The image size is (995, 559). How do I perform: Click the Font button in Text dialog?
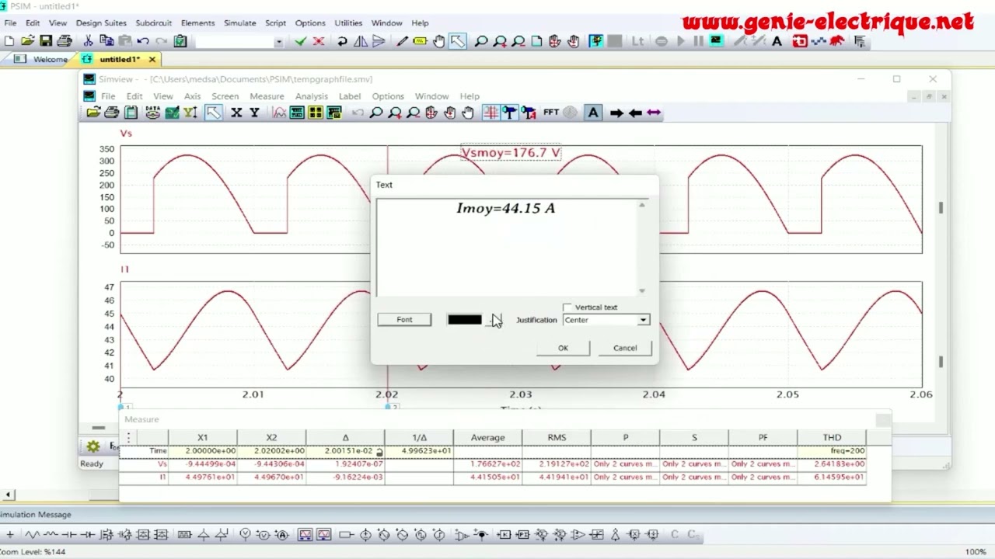click(x=404, y=320)
